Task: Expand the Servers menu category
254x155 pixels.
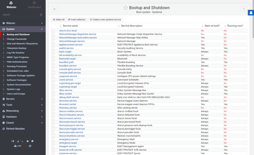Action: click(x=23, y=99)
